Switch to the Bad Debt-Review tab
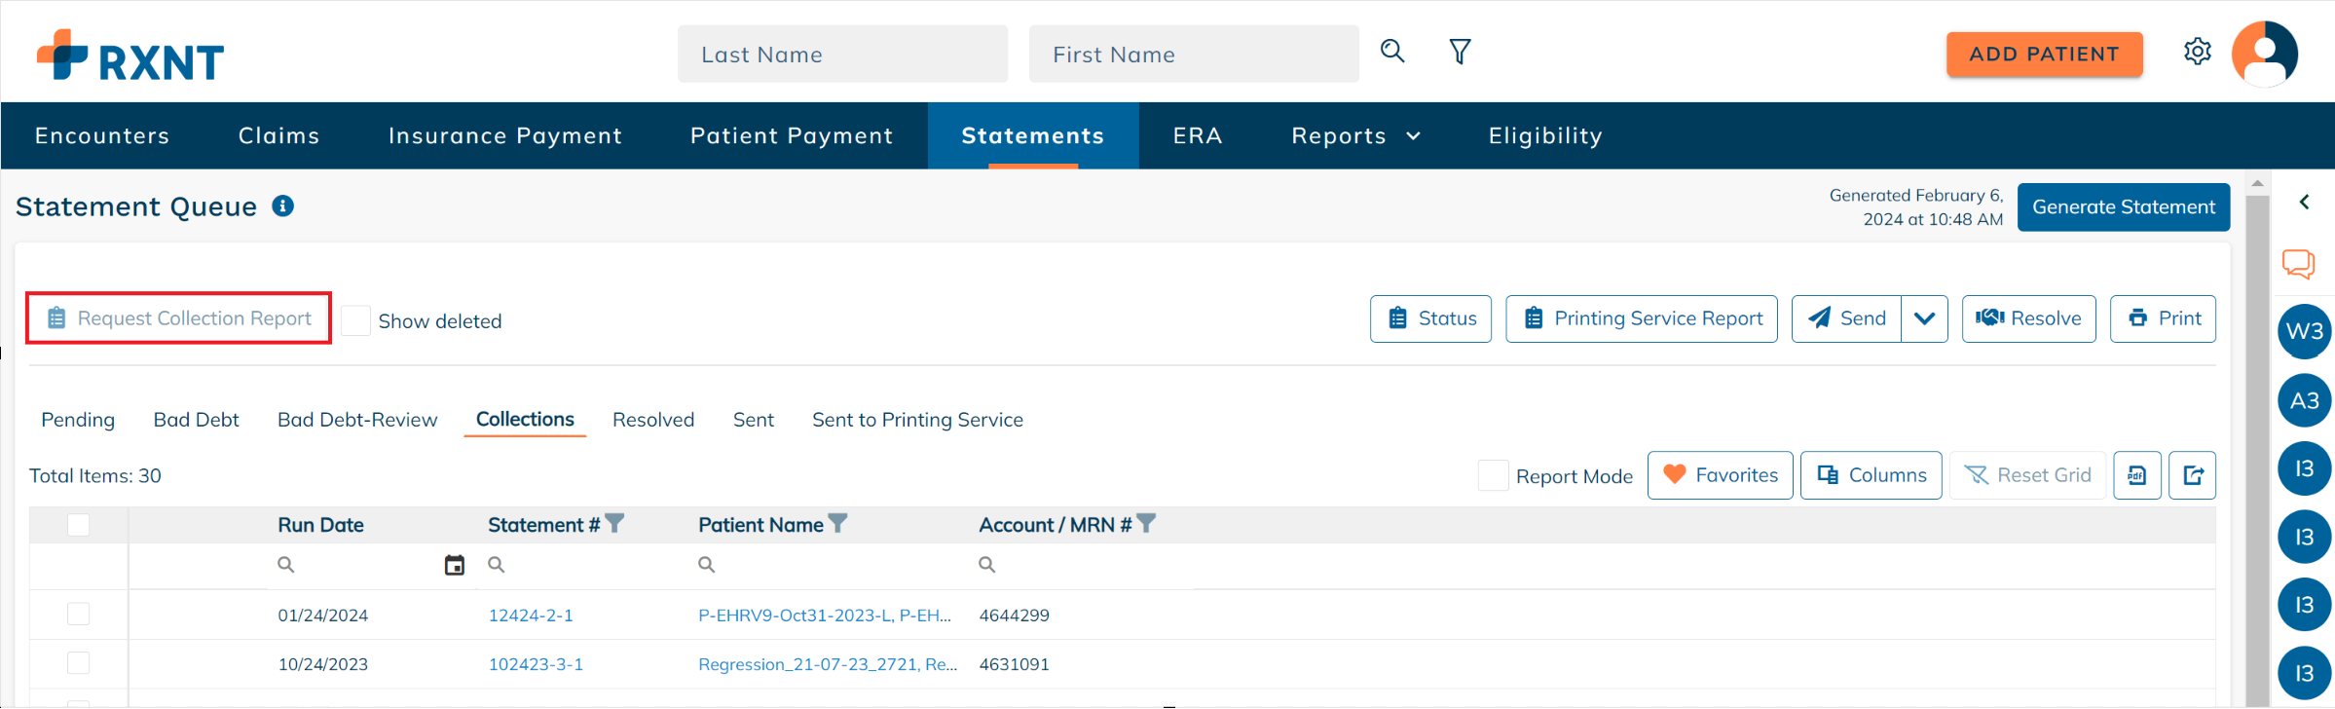This screenshot has width=2335, height=709. (357, 420)
